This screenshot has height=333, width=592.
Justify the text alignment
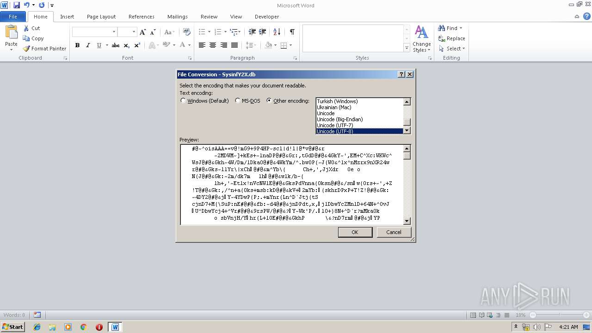tap(234, 45)
